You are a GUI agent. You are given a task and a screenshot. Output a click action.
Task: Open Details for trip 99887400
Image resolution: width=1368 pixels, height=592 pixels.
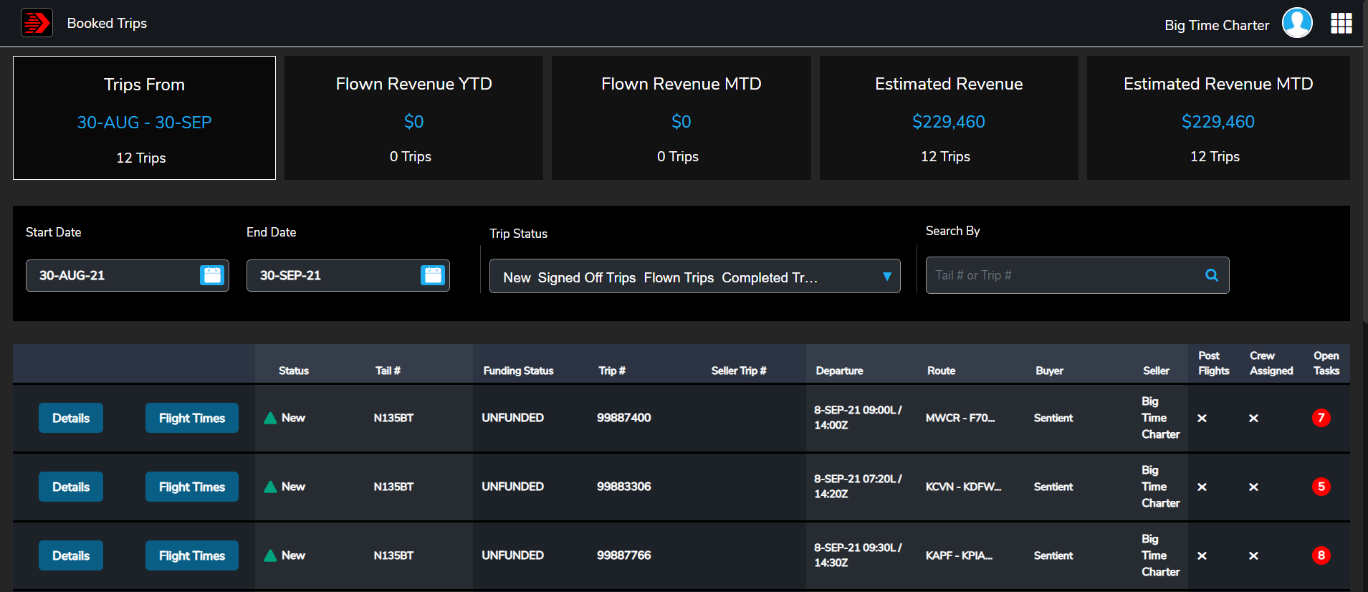(71, 418)
